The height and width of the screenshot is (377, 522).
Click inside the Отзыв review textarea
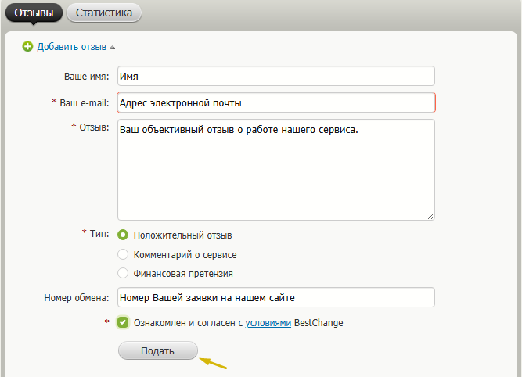[x=275, y=170]
